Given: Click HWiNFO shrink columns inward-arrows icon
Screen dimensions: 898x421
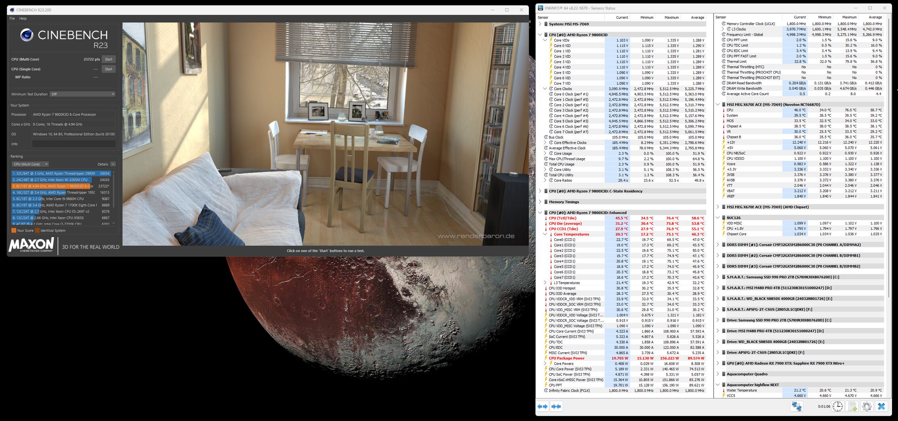Looking at the screenshot, I should click(556, 406).
